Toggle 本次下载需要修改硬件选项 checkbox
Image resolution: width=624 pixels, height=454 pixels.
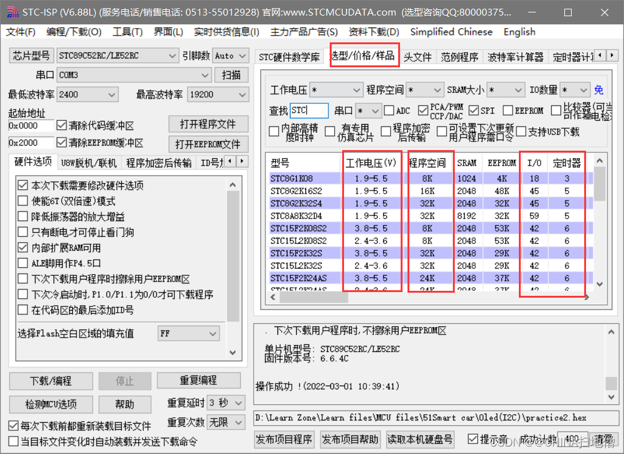tap(23, 185)
